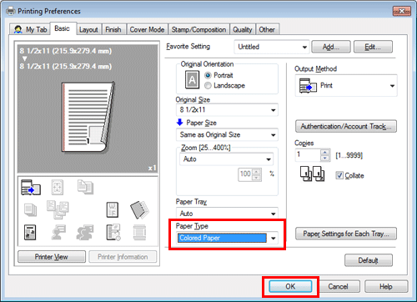Open Authentication/Account Track settings
This screenshot has width=417, height=302.
(x=346, y=127)
